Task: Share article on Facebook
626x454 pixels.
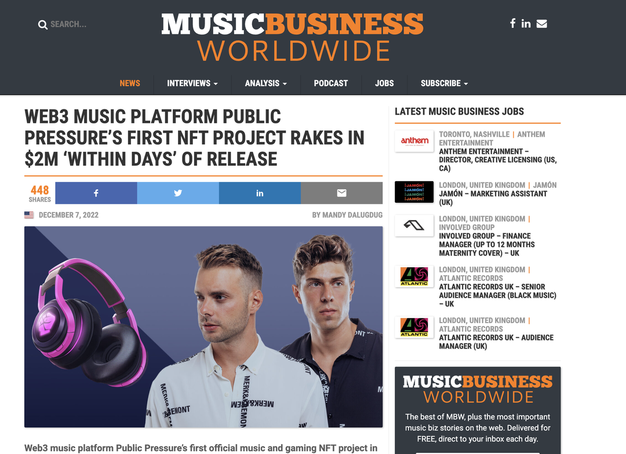Action: point(96,193)
